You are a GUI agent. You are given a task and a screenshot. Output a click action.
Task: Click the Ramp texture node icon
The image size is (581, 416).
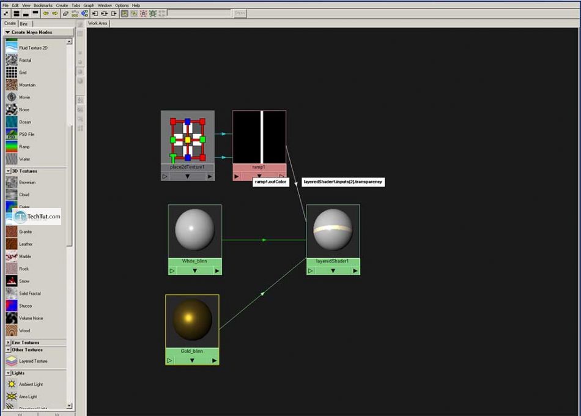pyautogui.click(x=12, y=147)
